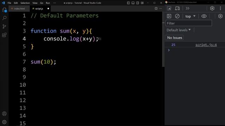Screen dimensions: 225x126
Task: Open the File menu
Action: click(x=9, y=3)
